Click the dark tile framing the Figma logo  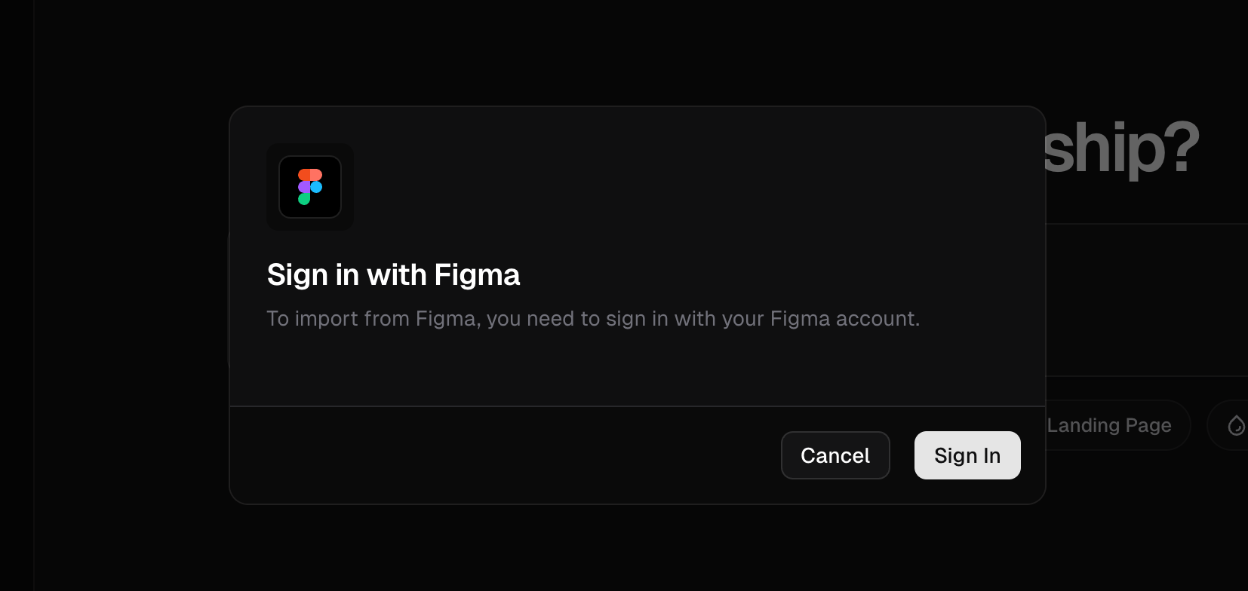(310, 187)
